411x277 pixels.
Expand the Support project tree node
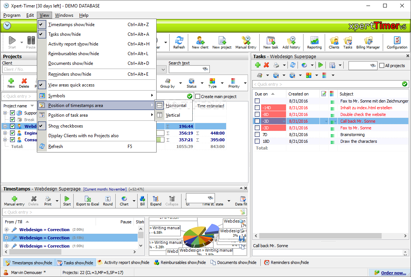[x=5, y=113]
